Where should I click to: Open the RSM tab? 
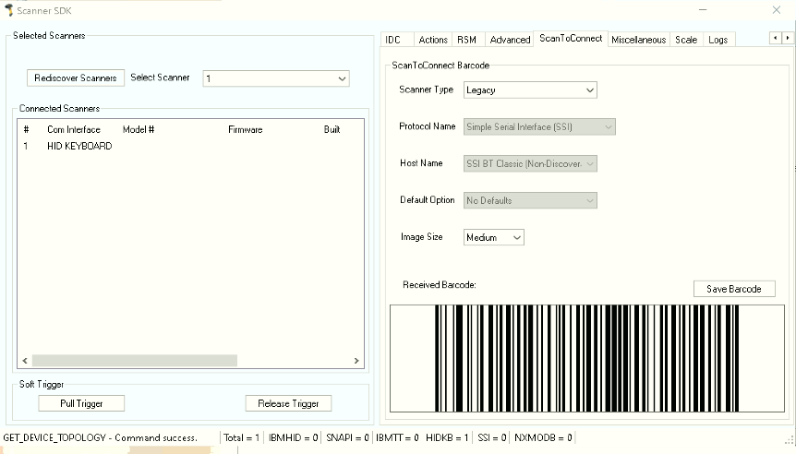[x=466, y=40]
